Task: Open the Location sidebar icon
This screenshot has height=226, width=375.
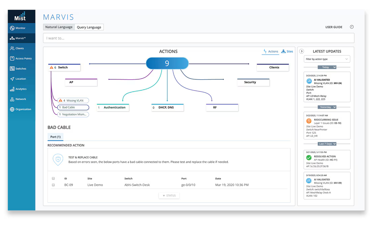Action: (12, 79)
